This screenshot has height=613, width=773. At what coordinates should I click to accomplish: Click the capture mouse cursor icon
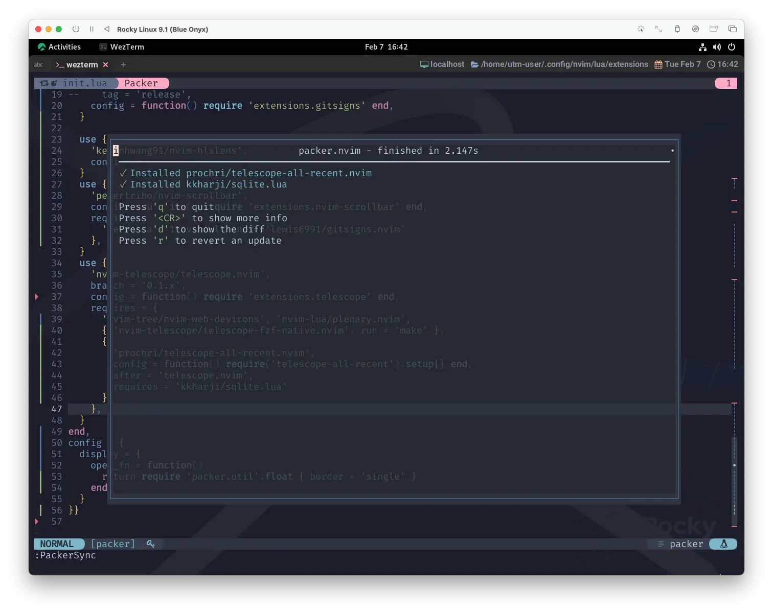click(x=641, y=29)
